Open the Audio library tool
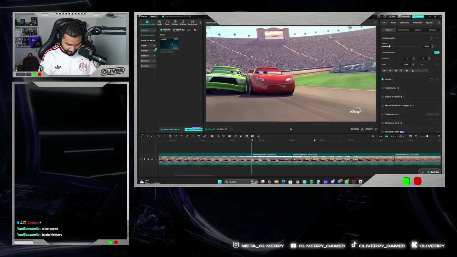Viewport: 457px width, 257px height. [160, 22]
